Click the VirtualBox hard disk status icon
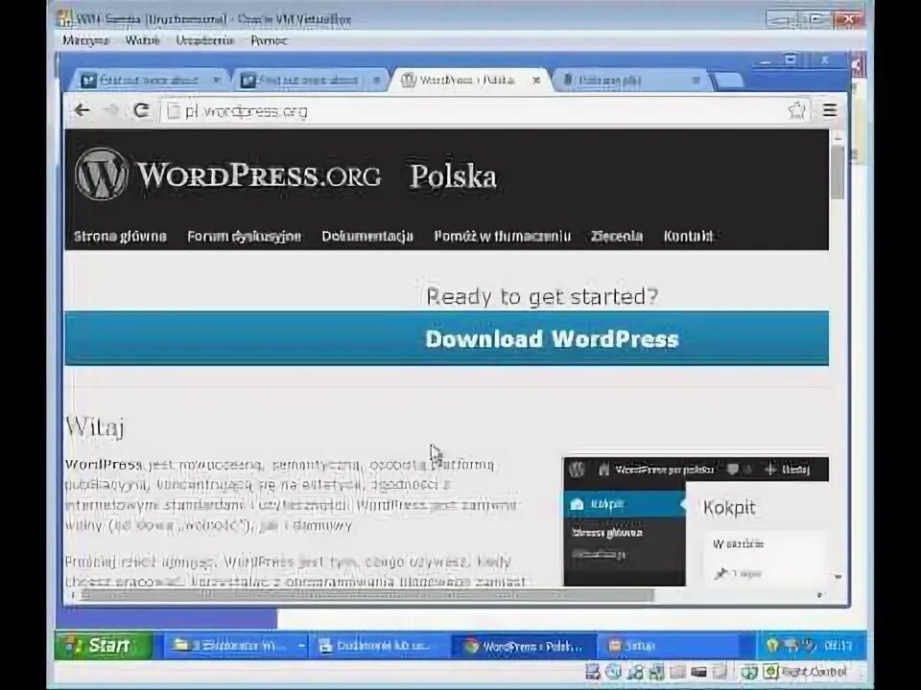The image size is (921, 690). (593, 671)
